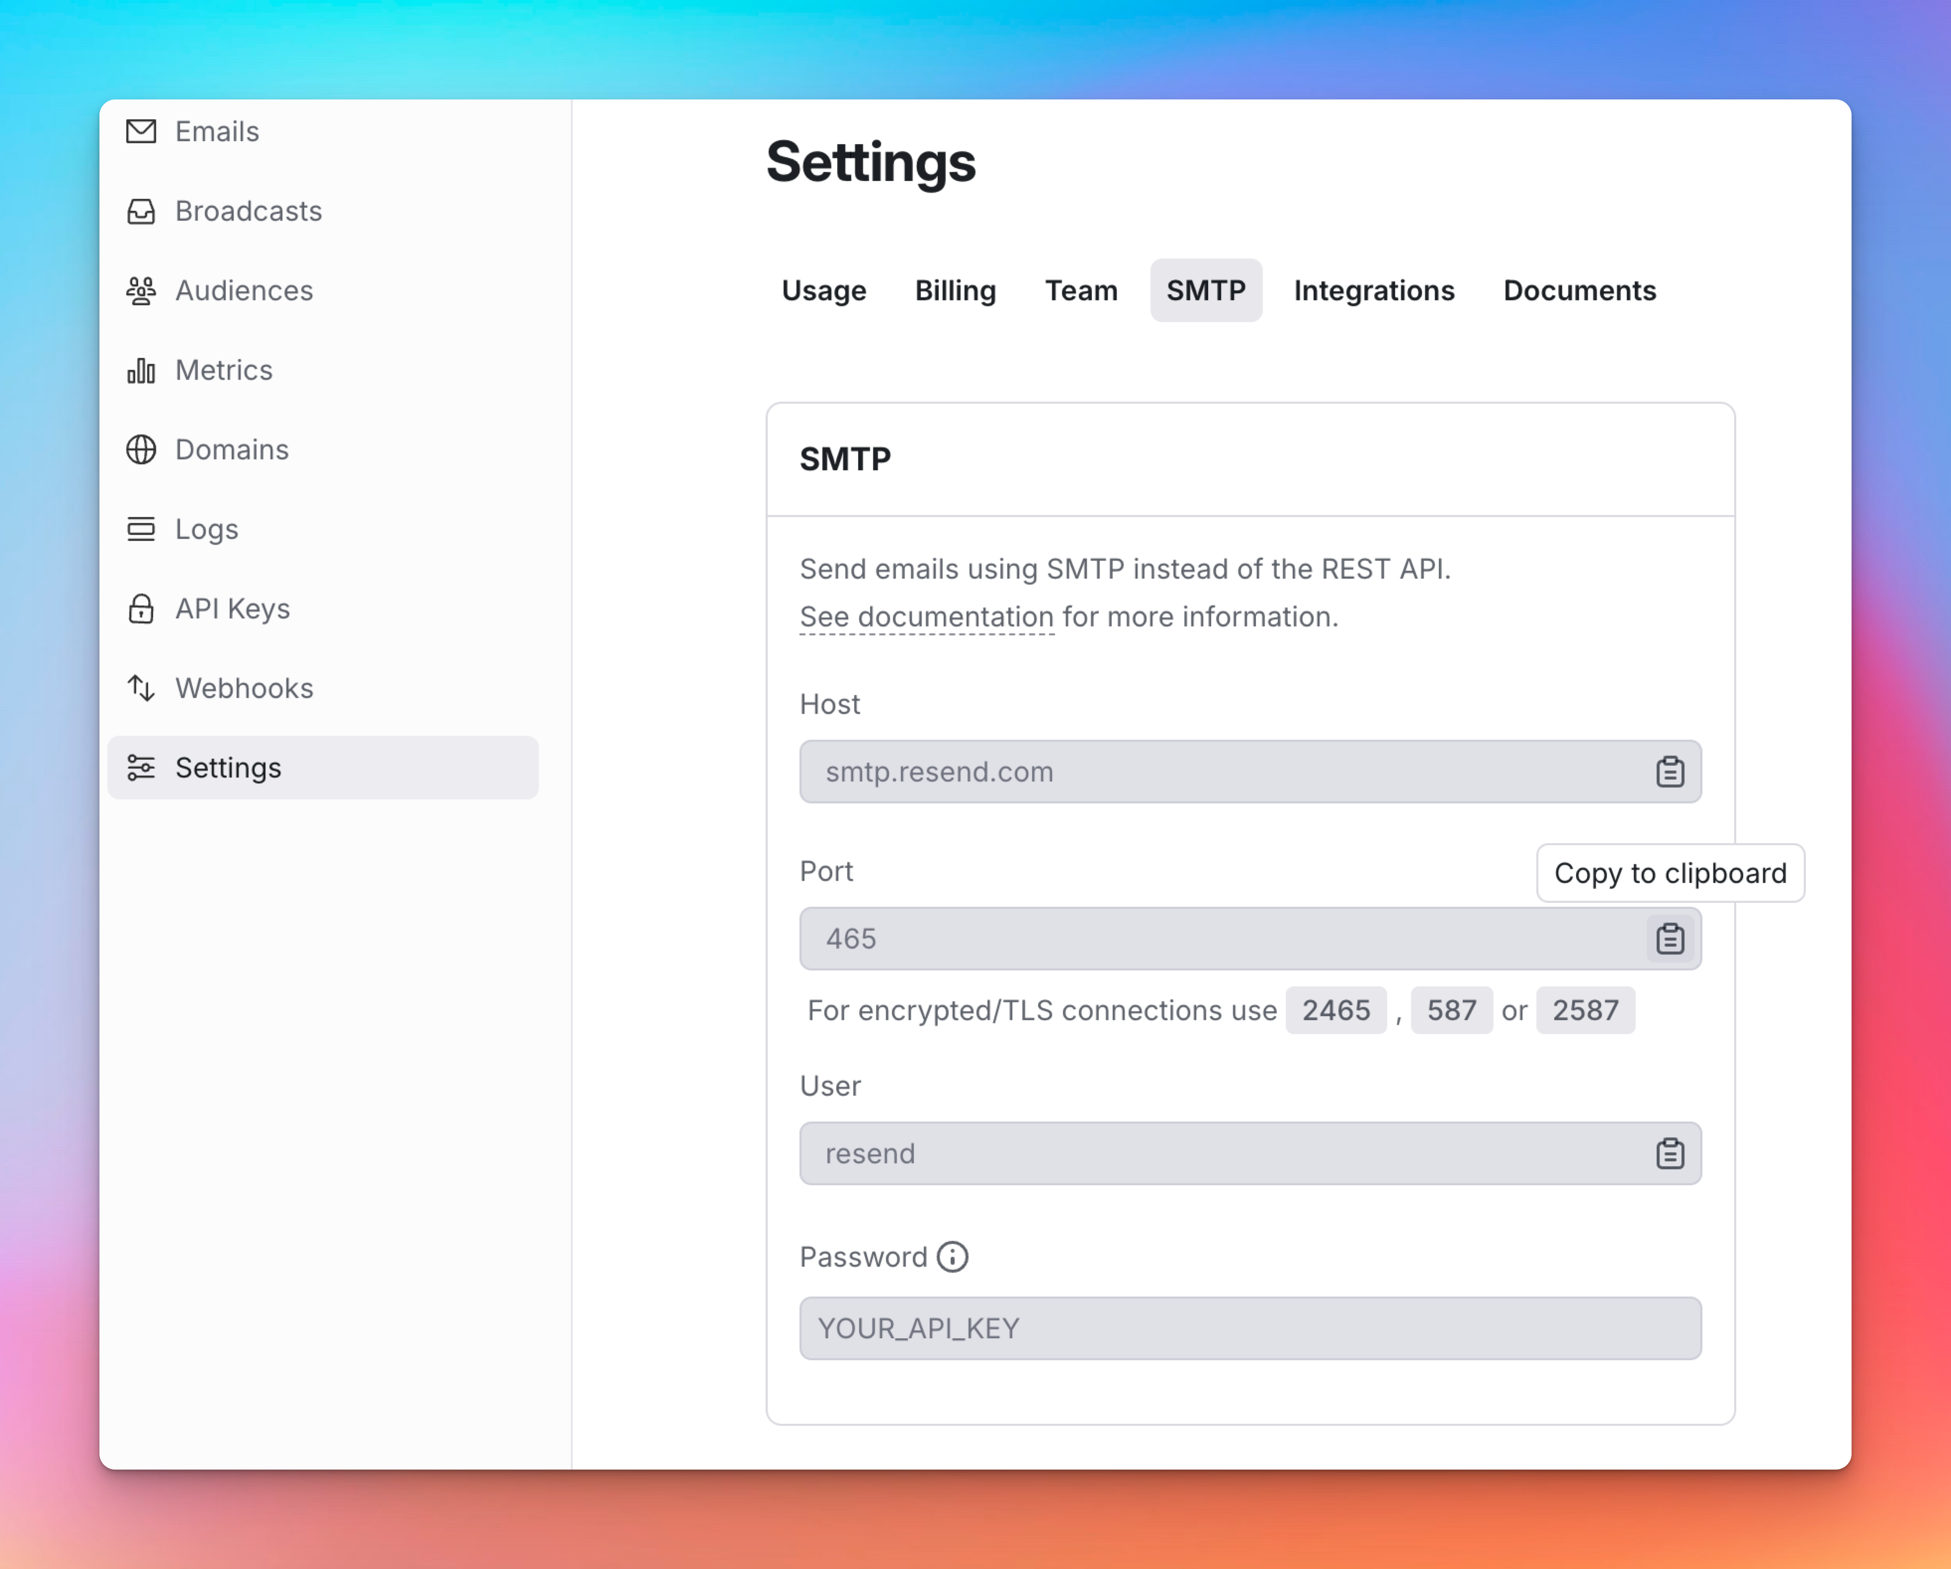
Task: Copy the User resend value
Action: point(1670,1154)
